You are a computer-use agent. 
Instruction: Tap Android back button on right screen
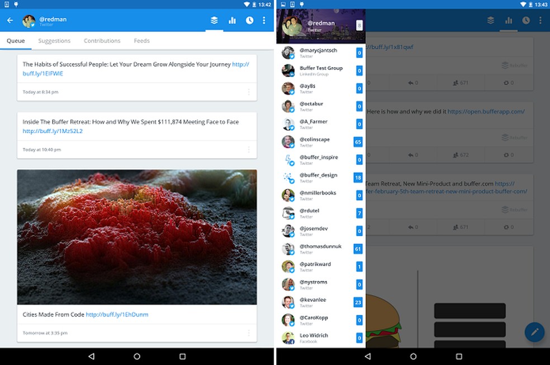point(368,357)
